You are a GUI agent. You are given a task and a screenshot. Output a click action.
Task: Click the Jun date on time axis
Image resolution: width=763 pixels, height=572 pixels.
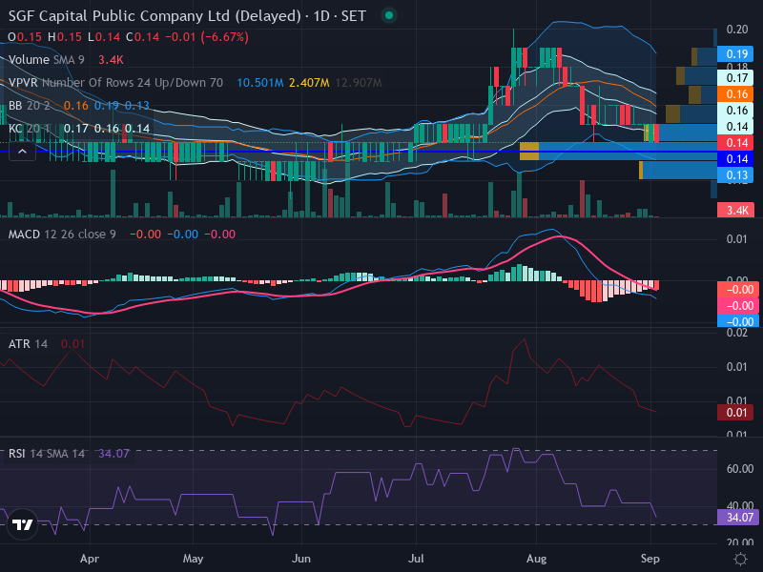(x=301, y=559)
